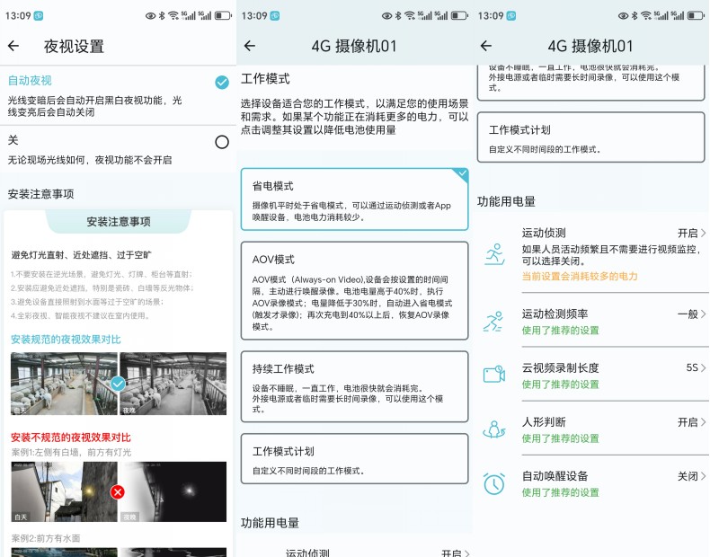Tap Wi-Fi status icon in left status bar
710x557 pixels.
pos(173,16)
